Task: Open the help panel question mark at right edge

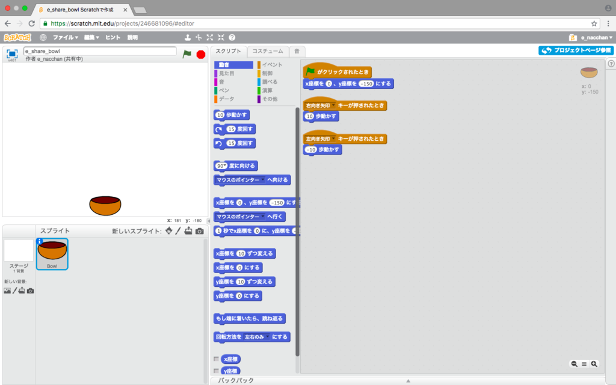Action: [611, 64]
